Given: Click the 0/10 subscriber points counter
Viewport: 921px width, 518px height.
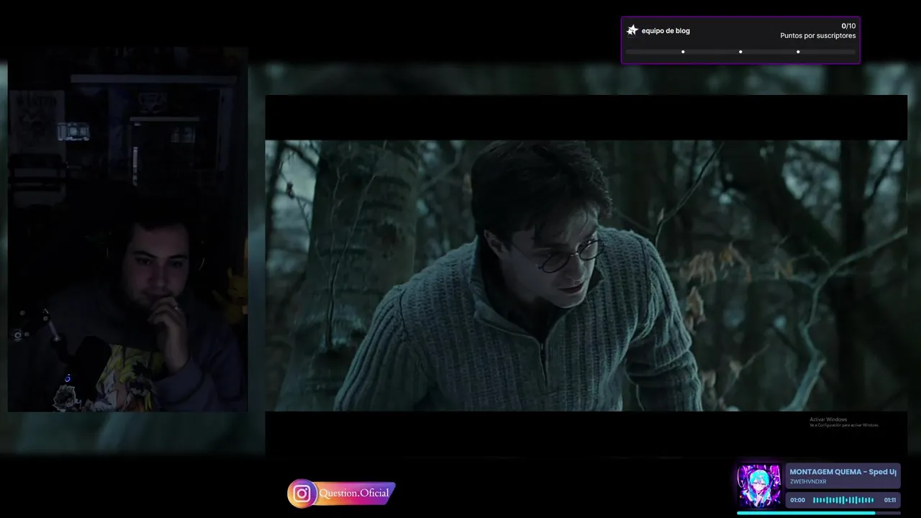Looking at the screenshot, I should (x=848, y=26).
